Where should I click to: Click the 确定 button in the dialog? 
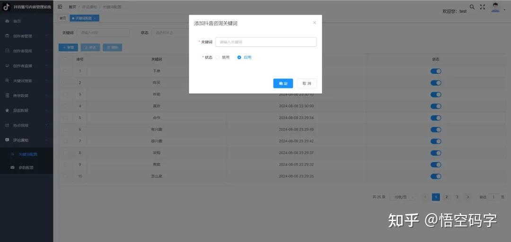[283, 83]
